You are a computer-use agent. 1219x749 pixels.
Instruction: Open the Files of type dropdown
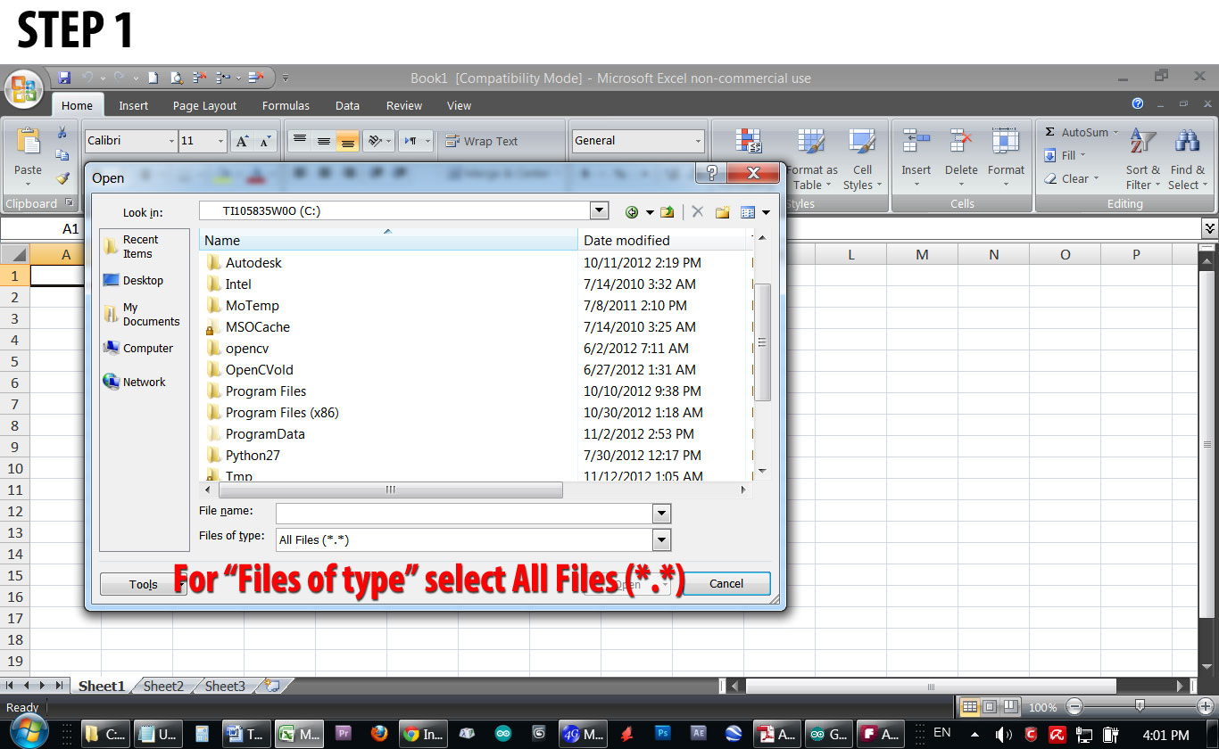661,539
